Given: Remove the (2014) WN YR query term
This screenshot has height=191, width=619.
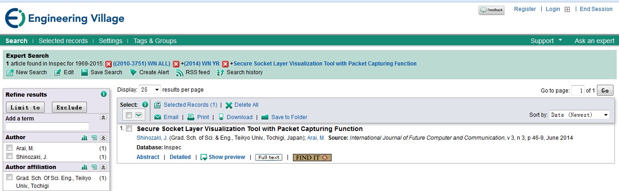Looking at the screenshot, I should coord(177,64).
